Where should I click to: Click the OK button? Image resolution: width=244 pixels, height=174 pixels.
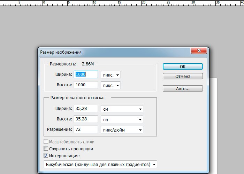(x=183, y=66)
